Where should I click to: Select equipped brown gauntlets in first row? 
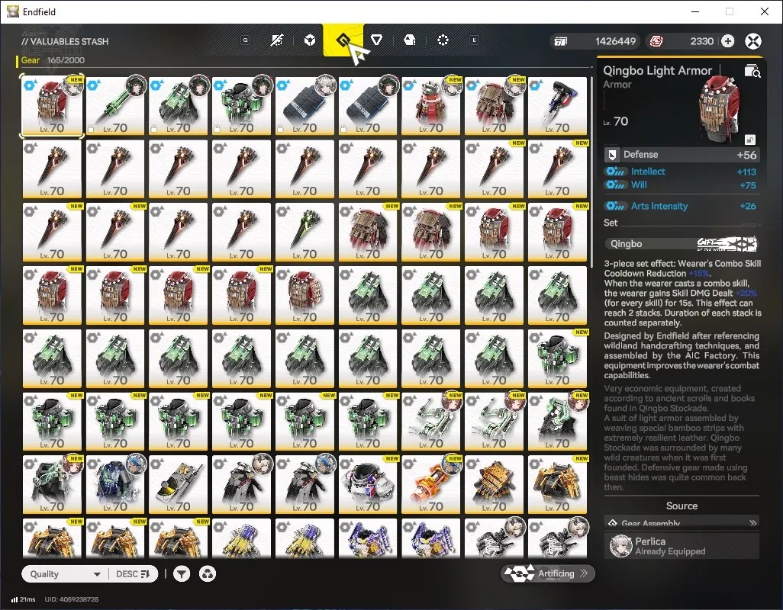495,106
